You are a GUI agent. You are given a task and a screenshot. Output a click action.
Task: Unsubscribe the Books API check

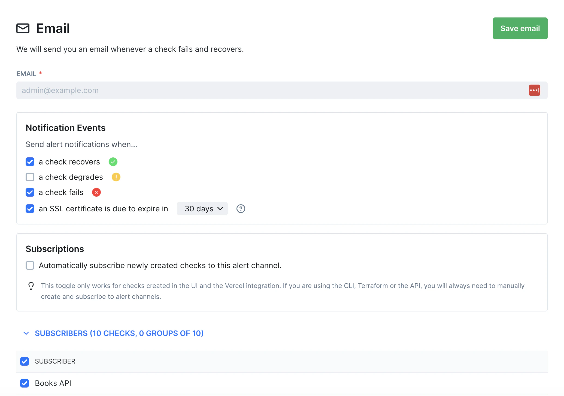[x=25, y=383]
